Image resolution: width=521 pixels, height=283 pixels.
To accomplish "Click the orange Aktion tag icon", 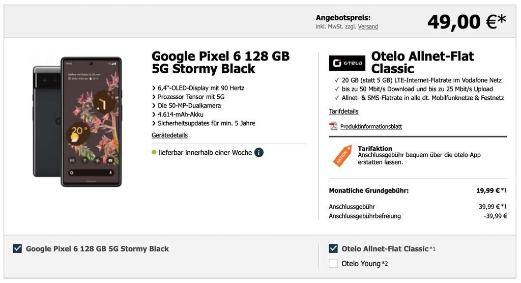I will (340, 156).
